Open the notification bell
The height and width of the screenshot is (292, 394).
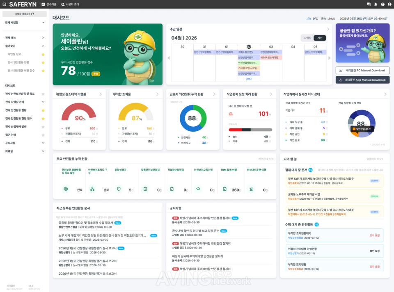click(376, 4)
